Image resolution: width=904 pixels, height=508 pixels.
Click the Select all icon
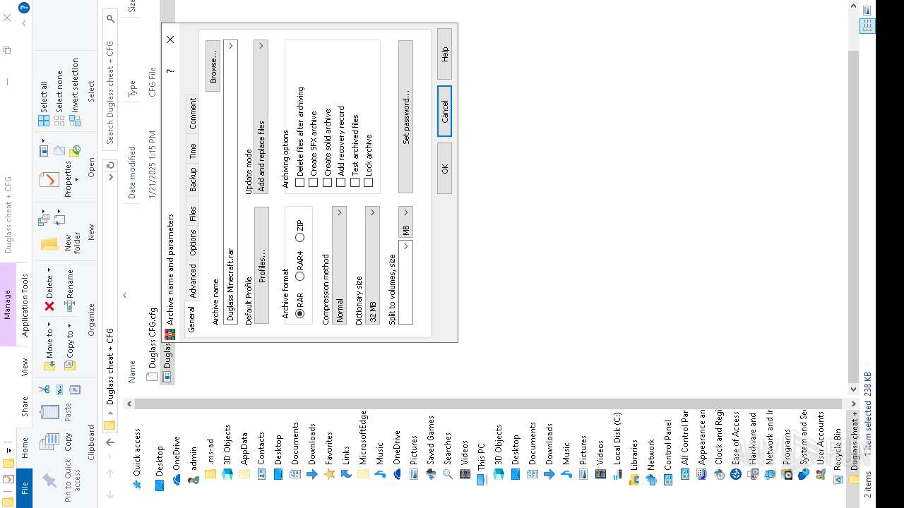click(44, 121)
